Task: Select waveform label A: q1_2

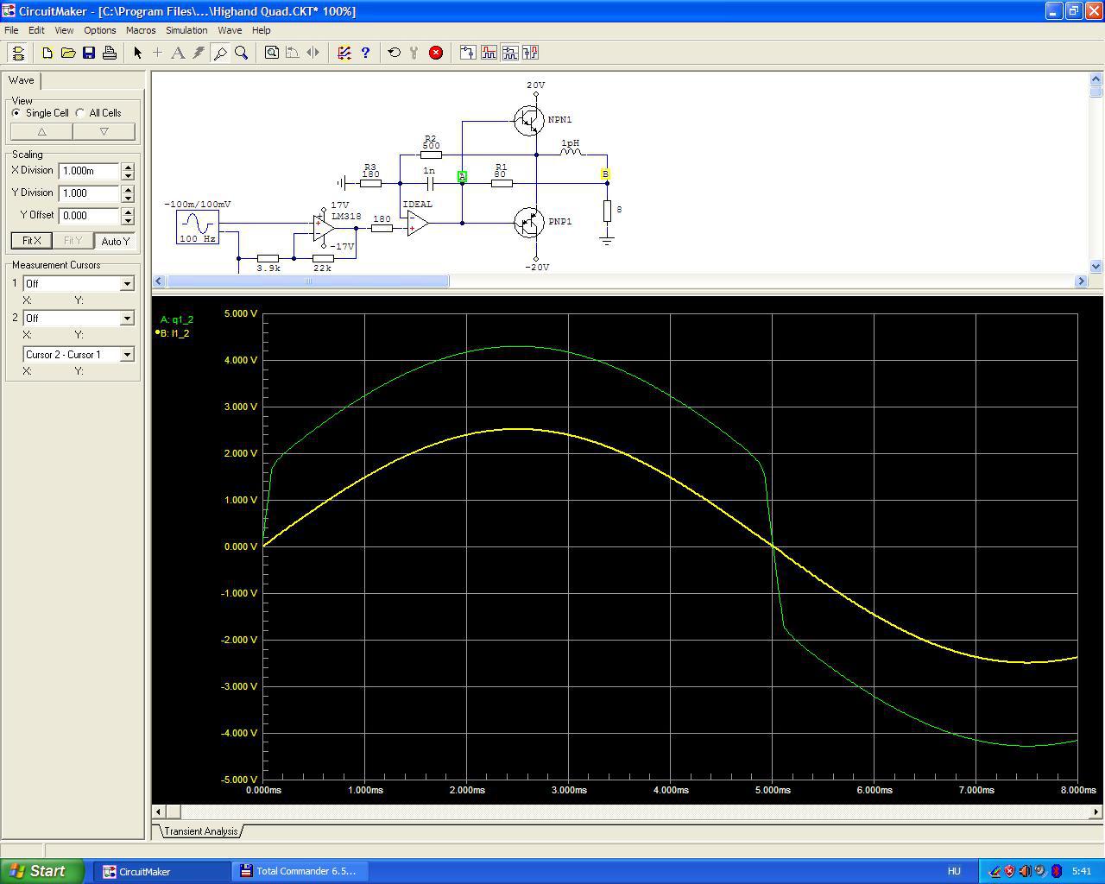Action: [177, 319]
